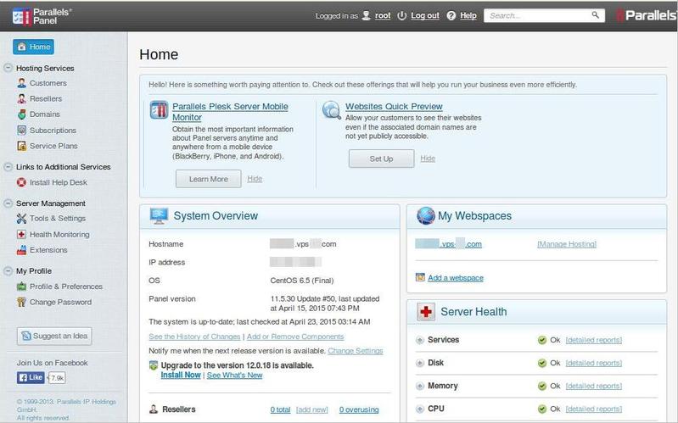
Task: Collapse the Server Management group
Action: point(8,203)
